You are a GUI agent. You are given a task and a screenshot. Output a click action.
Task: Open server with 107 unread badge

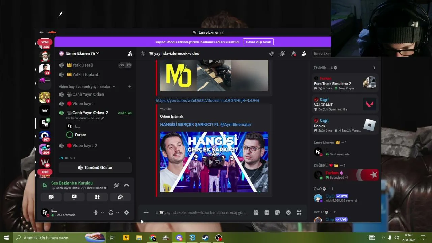click(45, 136)
